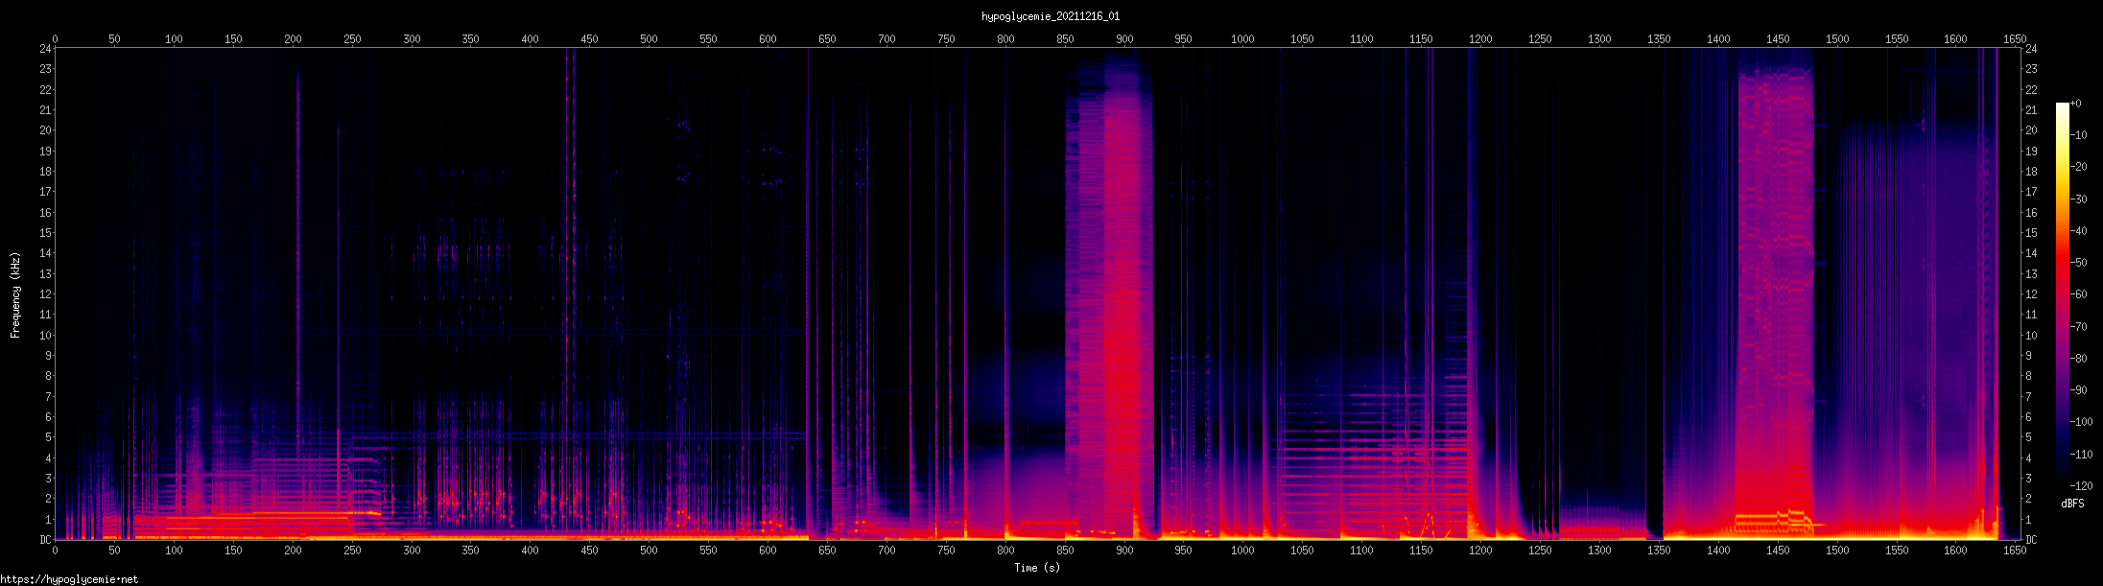Select the 0 tick on the bottom time axis
The width and height of the screenshot is (2103, 586).
pos(55,551)
